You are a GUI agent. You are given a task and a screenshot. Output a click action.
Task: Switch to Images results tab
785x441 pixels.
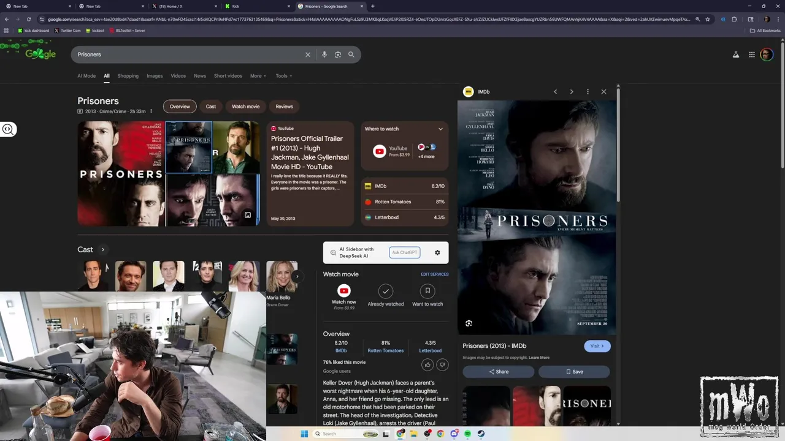(x=155, y=76)
